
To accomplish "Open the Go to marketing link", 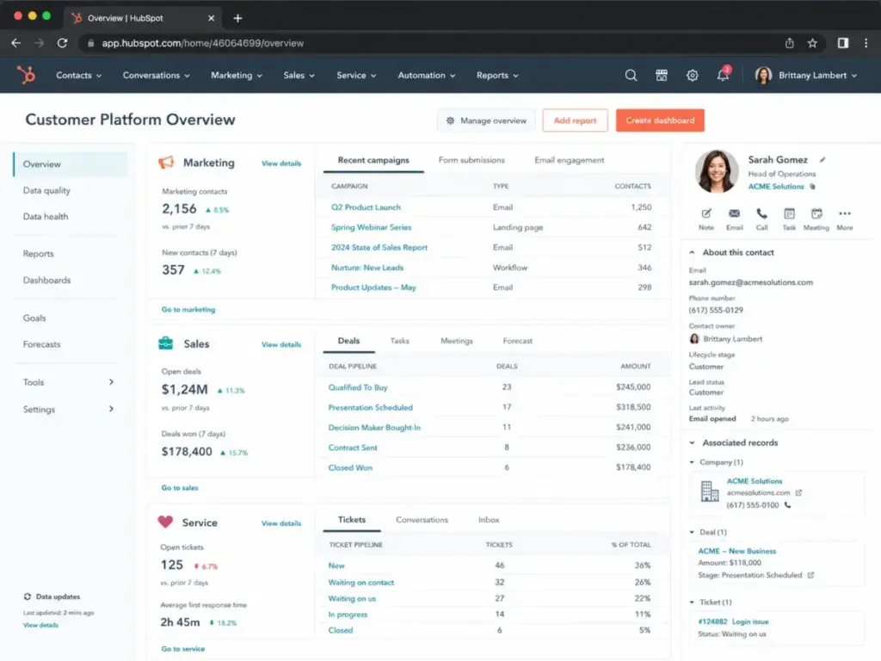I will tap(188, 310).
